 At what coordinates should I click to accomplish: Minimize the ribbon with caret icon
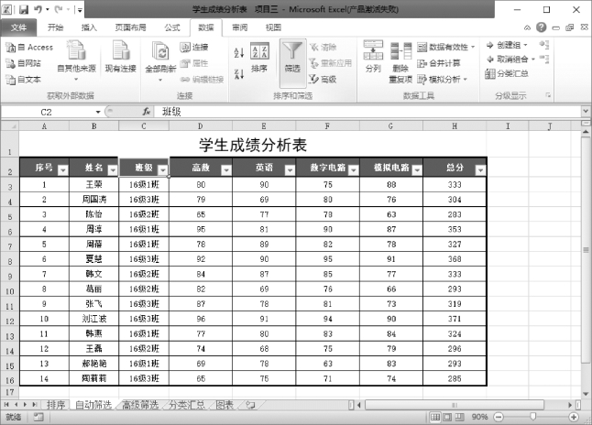click(528, 27)
